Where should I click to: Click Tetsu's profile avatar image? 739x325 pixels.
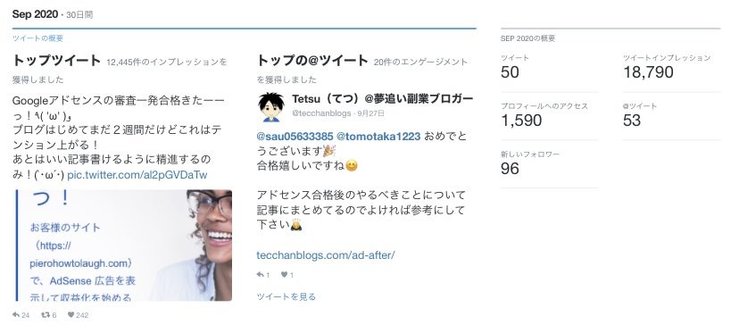[271, 107]
